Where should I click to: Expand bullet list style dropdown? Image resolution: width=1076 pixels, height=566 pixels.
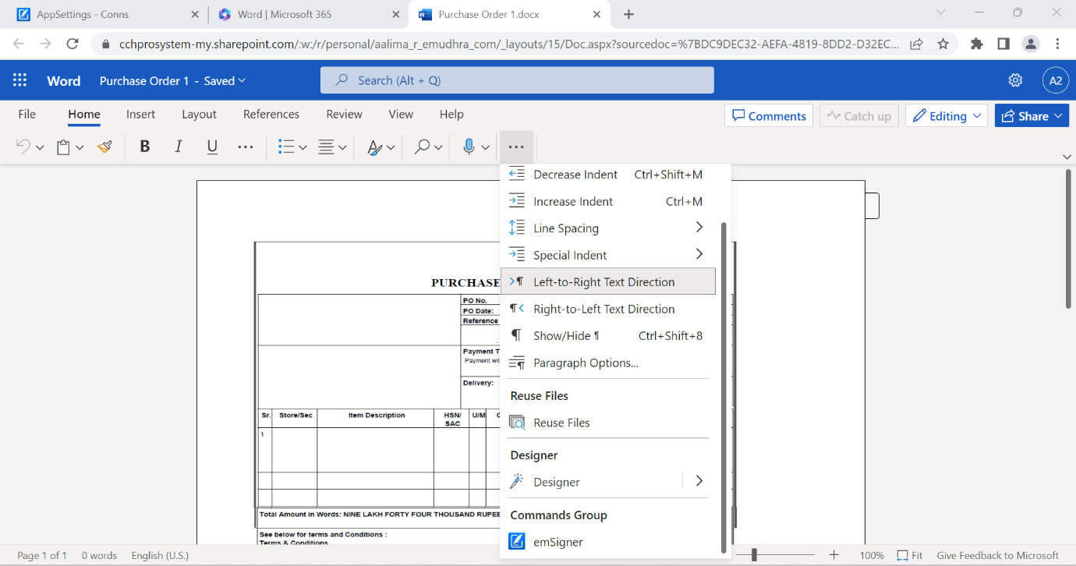coord(303,147)
